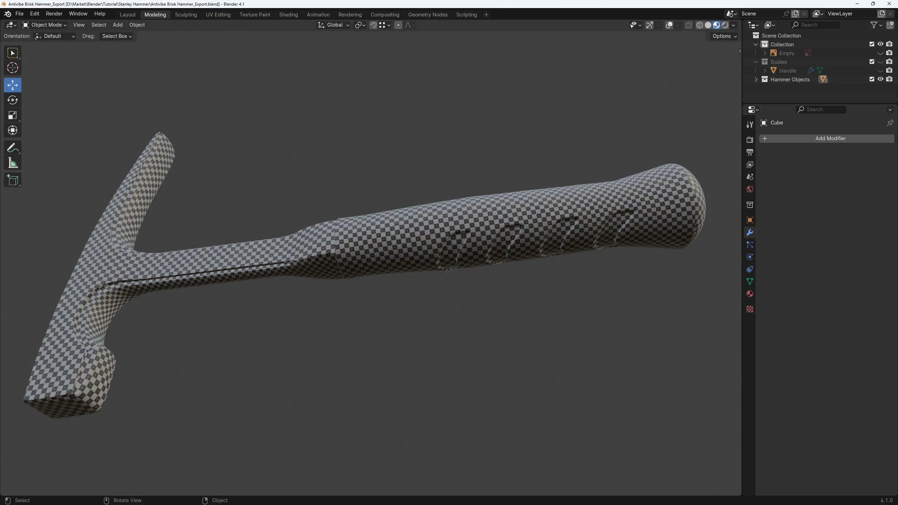The height and width of the screenshot is (505, 898).
Task: Select the Move tool in the toolbar
Action: [13, 85]
